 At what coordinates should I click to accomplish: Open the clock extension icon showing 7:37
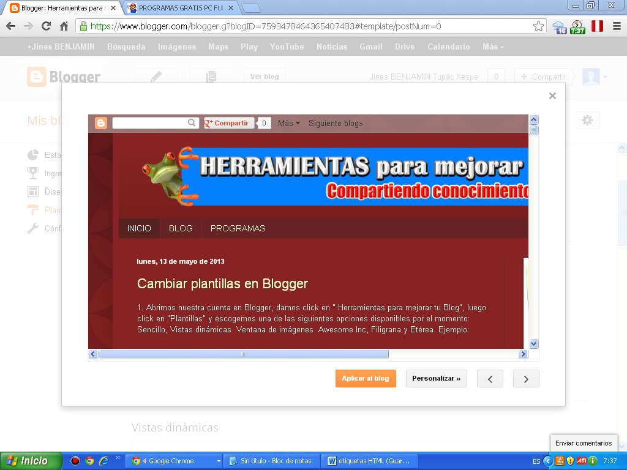click(x=577, y=27)
